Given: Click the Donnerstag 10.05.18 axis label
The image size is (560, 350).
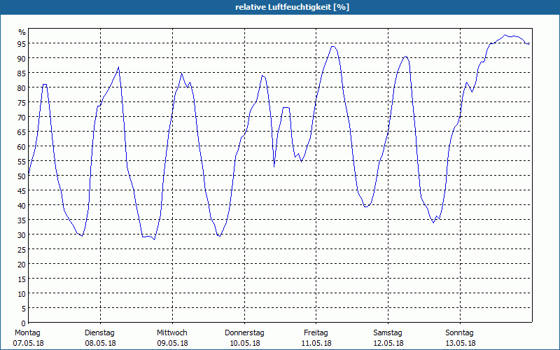Looking at the screenshot, I should (x=244, y=337).
